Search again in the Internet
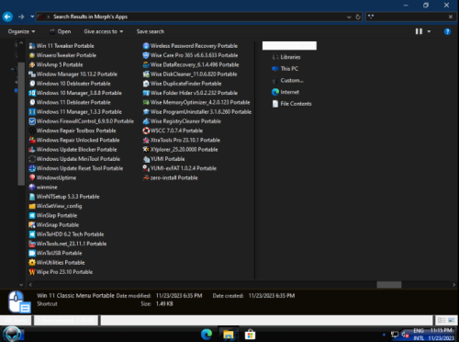Viewport: 459px width, 342px height. click(285, 92)
